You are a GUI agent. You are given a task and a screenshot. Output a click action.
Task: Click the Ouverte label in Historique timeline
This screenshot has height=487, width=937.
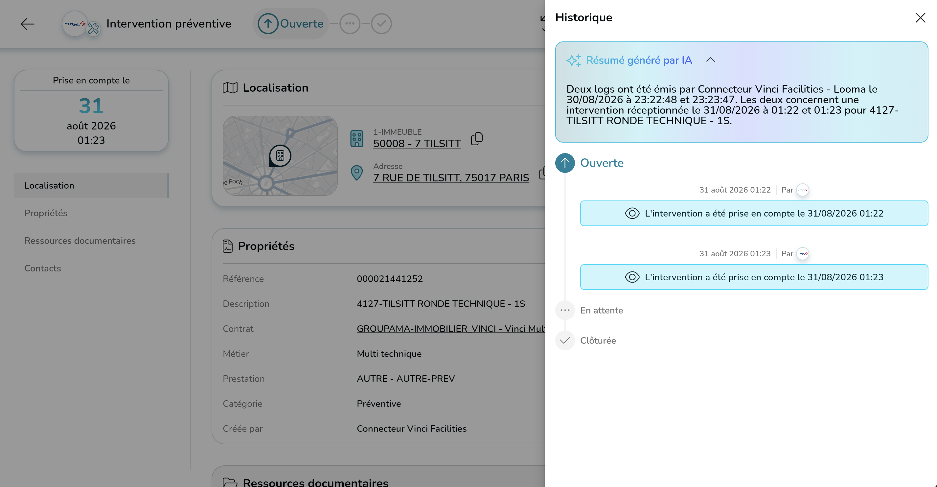click(x=602, y=163)
